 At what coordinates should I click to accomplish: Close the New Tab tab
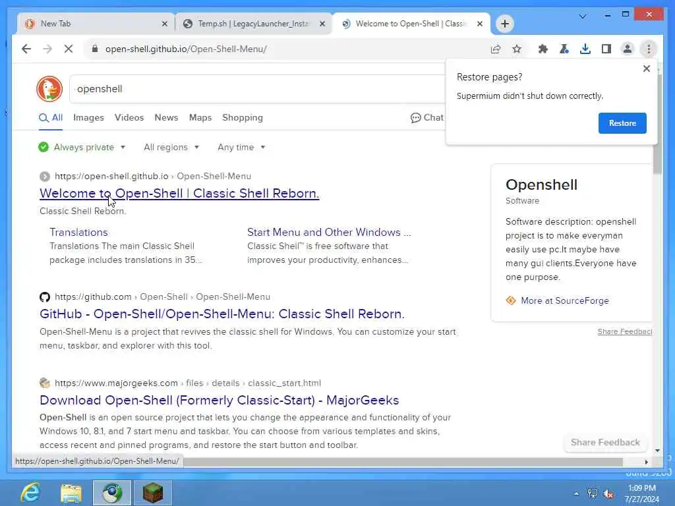164,24
